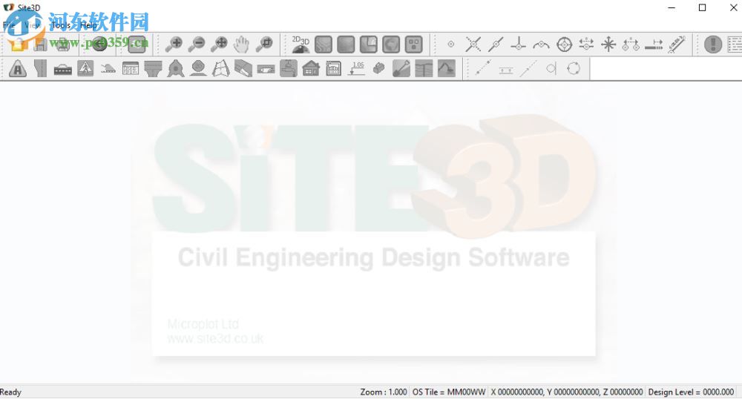This screenshot has height=399, width=742.
Task: Select the point on line snap icon
Action: point(496,44)
